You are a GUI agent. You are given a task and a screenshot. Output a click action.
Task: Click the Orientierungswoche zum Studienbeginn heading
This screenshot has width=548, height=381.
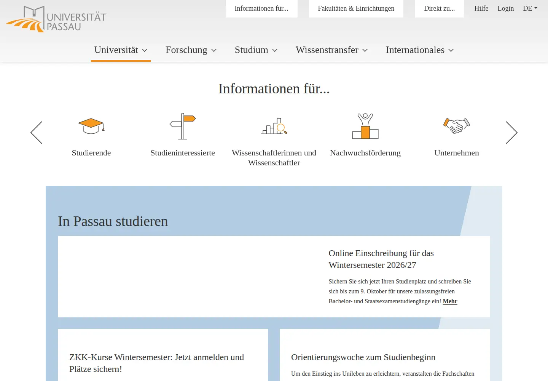pyautogui.click(x=363, y=357)
